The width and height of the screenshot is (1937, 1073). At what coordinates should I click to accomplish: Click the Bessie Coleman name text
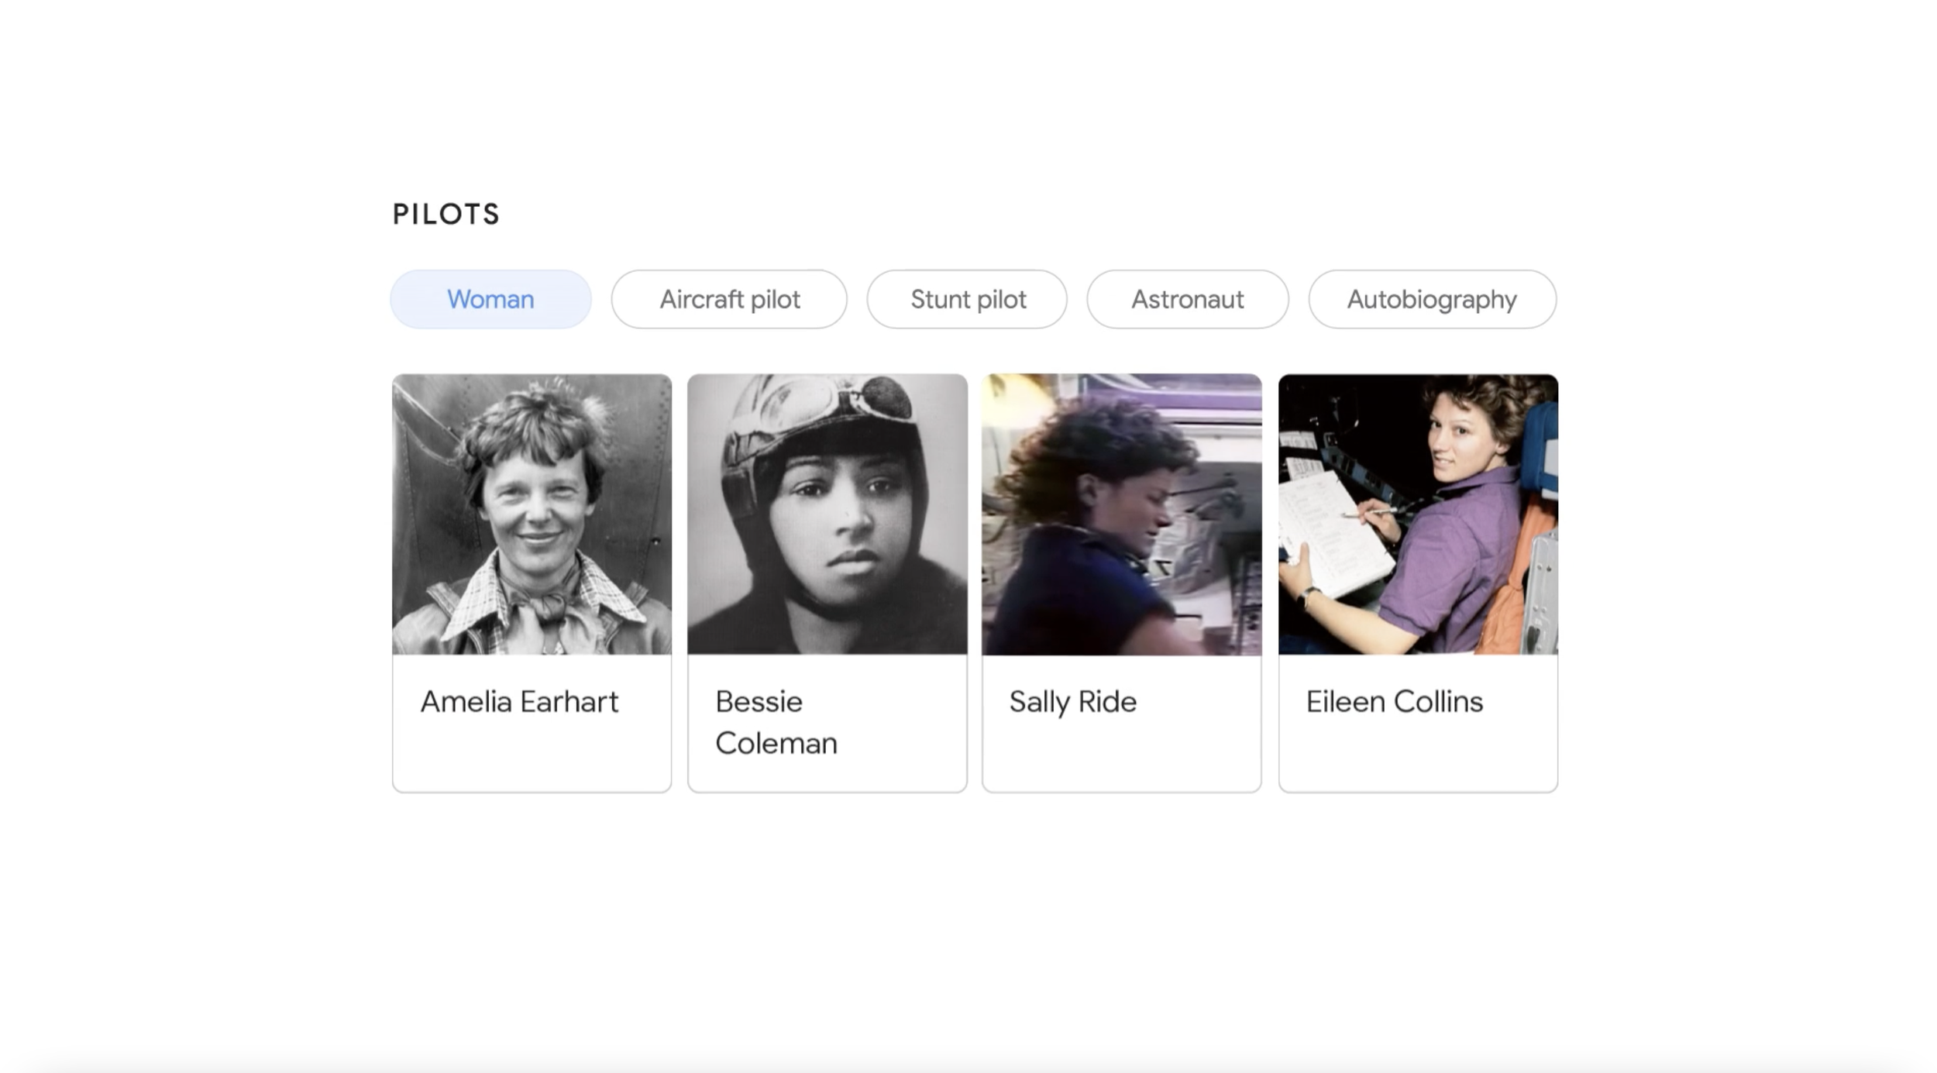(x=776, y=722)
